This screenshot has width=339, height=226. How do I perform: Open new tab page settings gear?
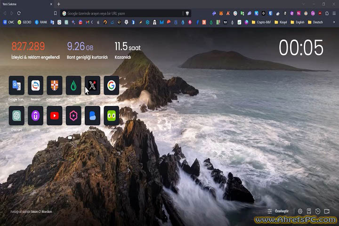point(300,211)
